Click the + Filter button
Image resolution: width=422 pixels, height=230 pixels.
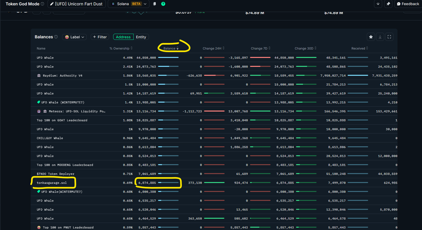tap(100, 37)
